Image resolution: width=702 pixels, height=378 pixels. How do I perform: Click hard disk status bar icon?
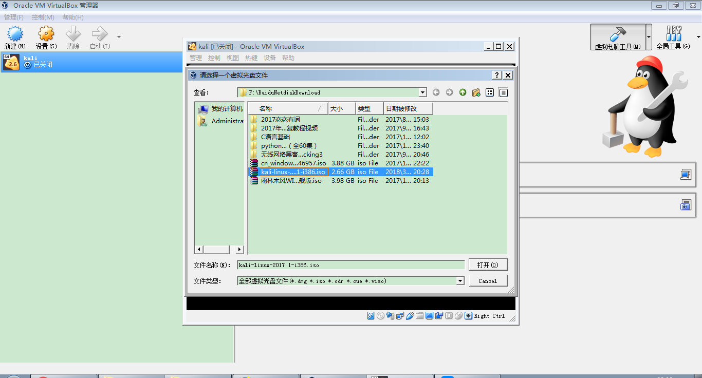click(371, 316)
